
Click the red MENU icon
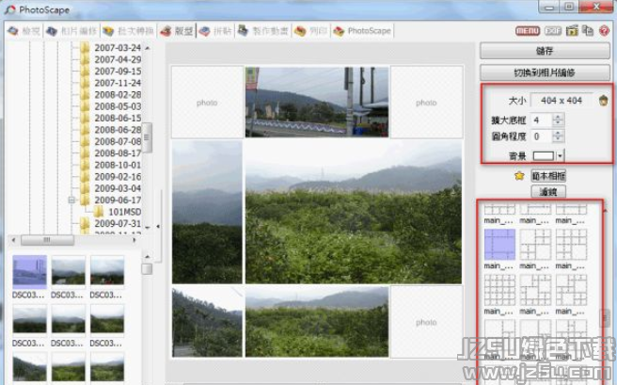(x=528, y=30)
